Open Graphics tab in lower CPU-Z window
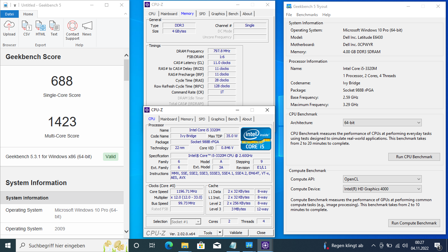 click(x=218, y=119)
